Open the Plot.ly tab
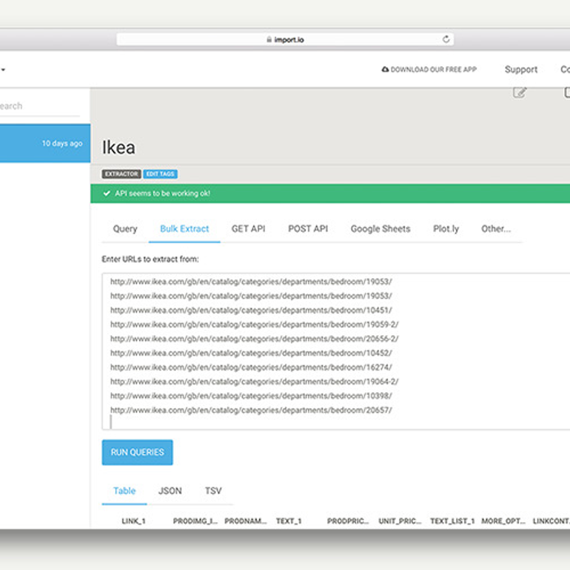This screenshot has height=570, width=570. pyautogui.click(x=446, y=228)
